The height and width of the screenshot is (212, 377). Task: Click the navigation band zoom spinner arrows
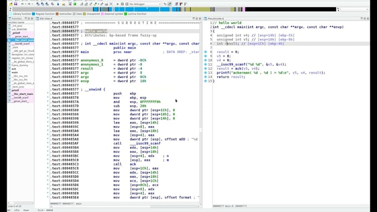tap(338, 9)
